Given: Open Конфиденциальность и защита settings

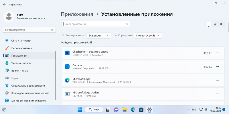Looking at the screenshot, I should click(x=29, y=93).
